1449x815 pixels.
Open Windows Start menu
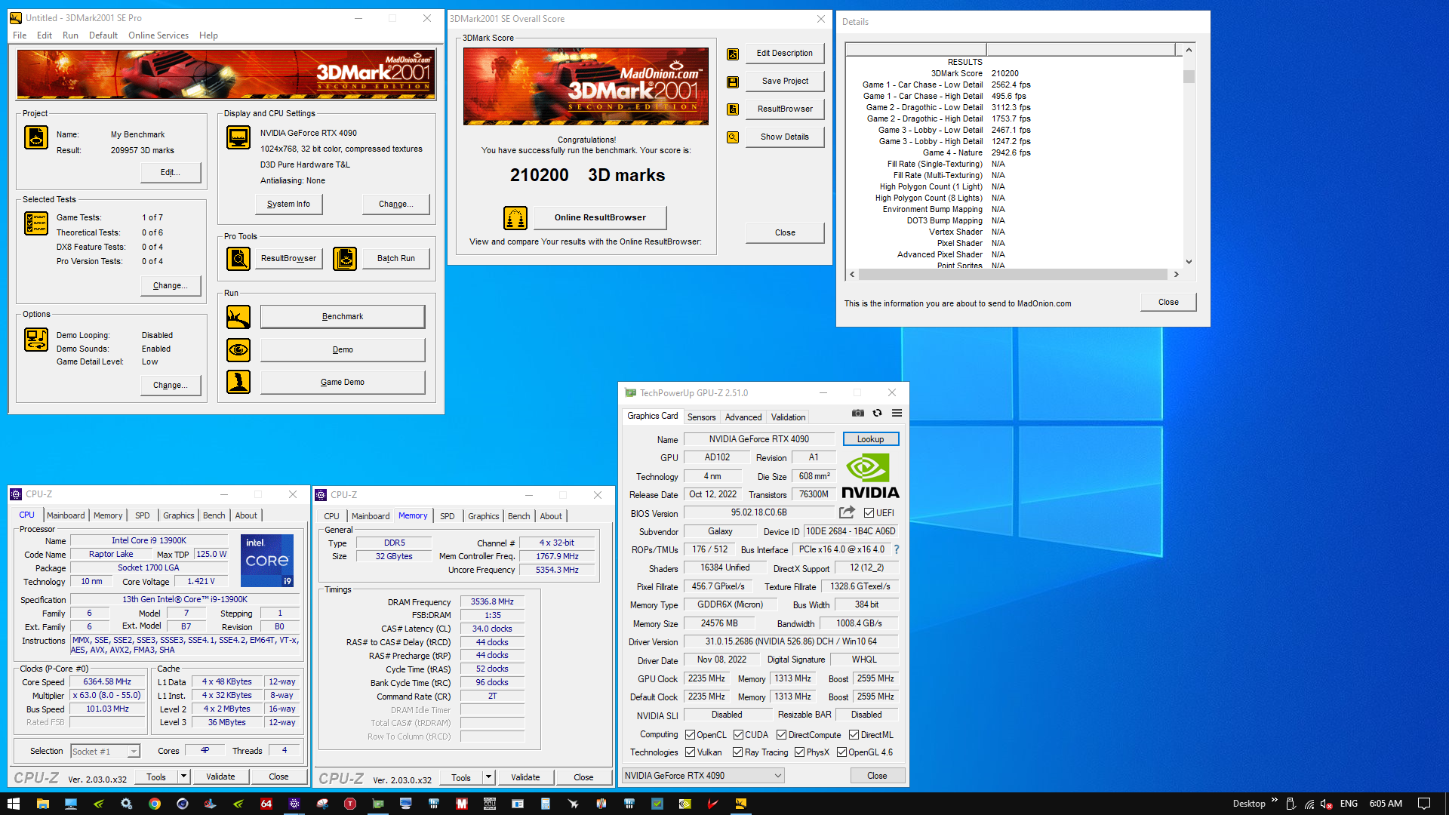tap(13, 804)
